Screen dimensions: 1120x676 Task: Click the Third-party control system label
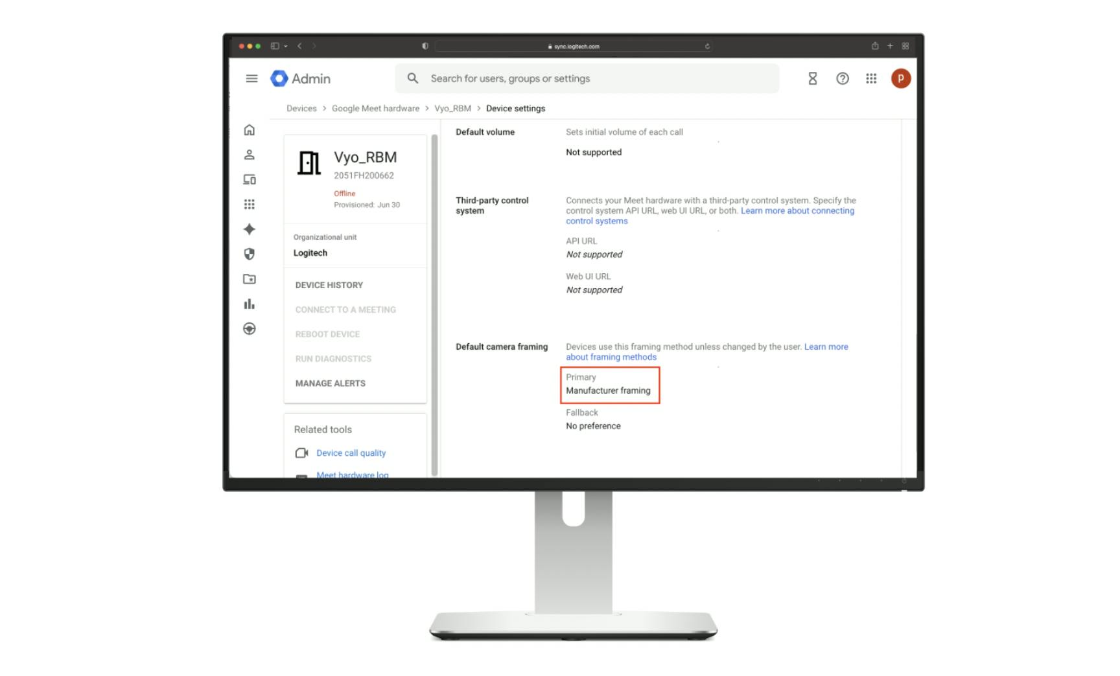point(492,205)
